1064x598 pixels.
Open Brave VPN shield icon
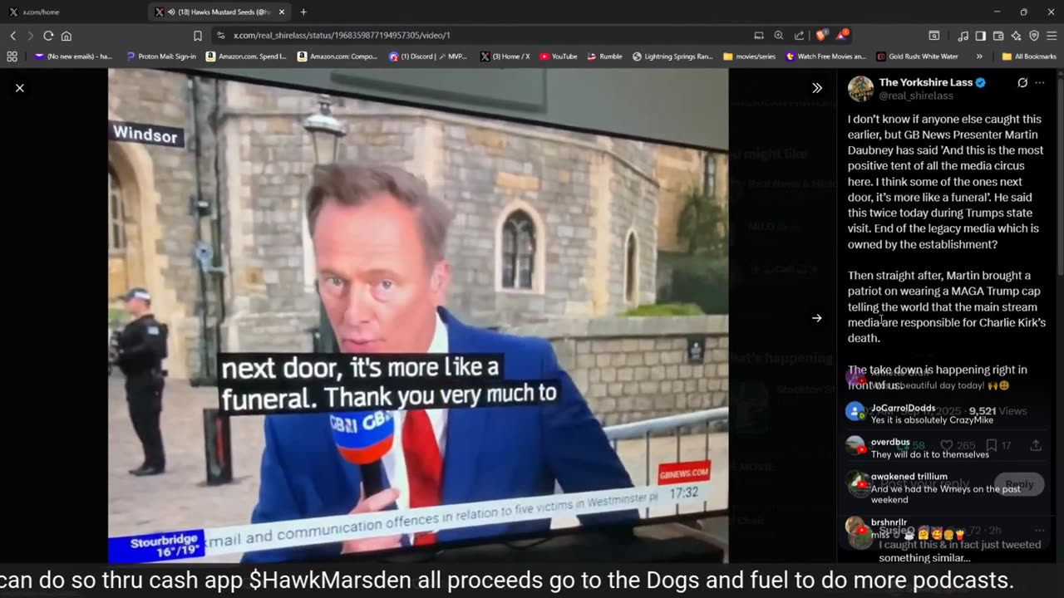click(x=1034, y=36)
